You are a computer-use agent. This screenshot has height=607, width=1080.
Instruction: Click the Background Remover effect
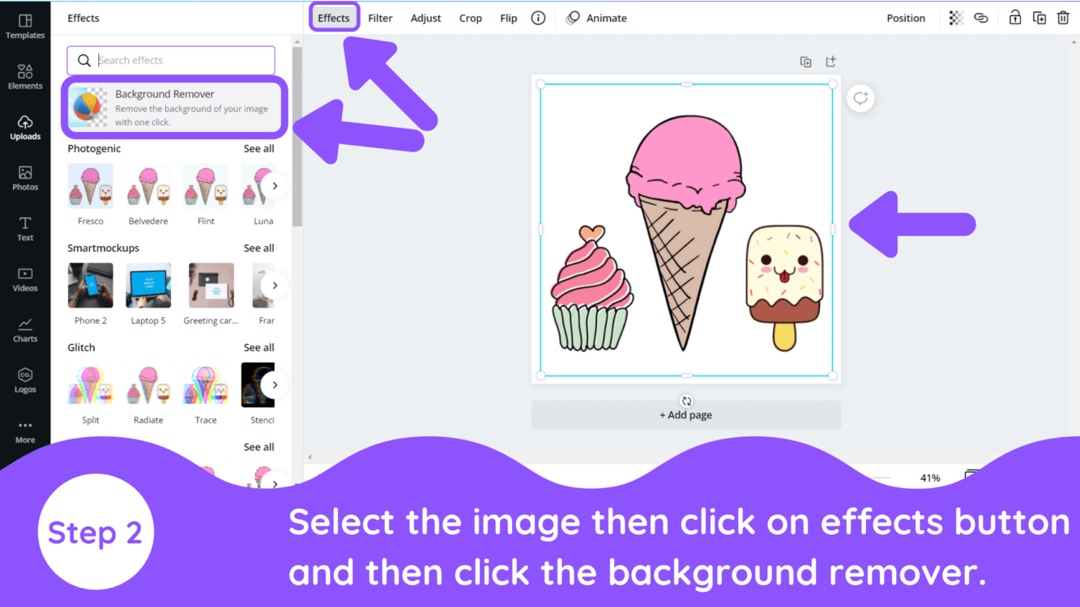tap(175, 108)
